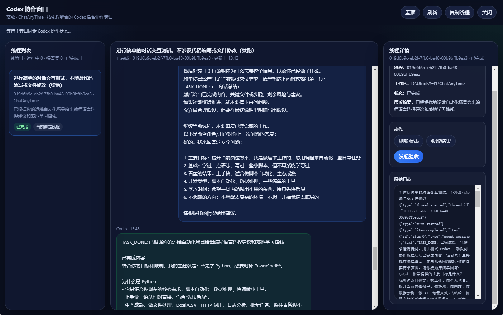This screenshot has width=503, height=315.
Task: Click the 置顶 button in the header
Action: (x=410, y=13)
